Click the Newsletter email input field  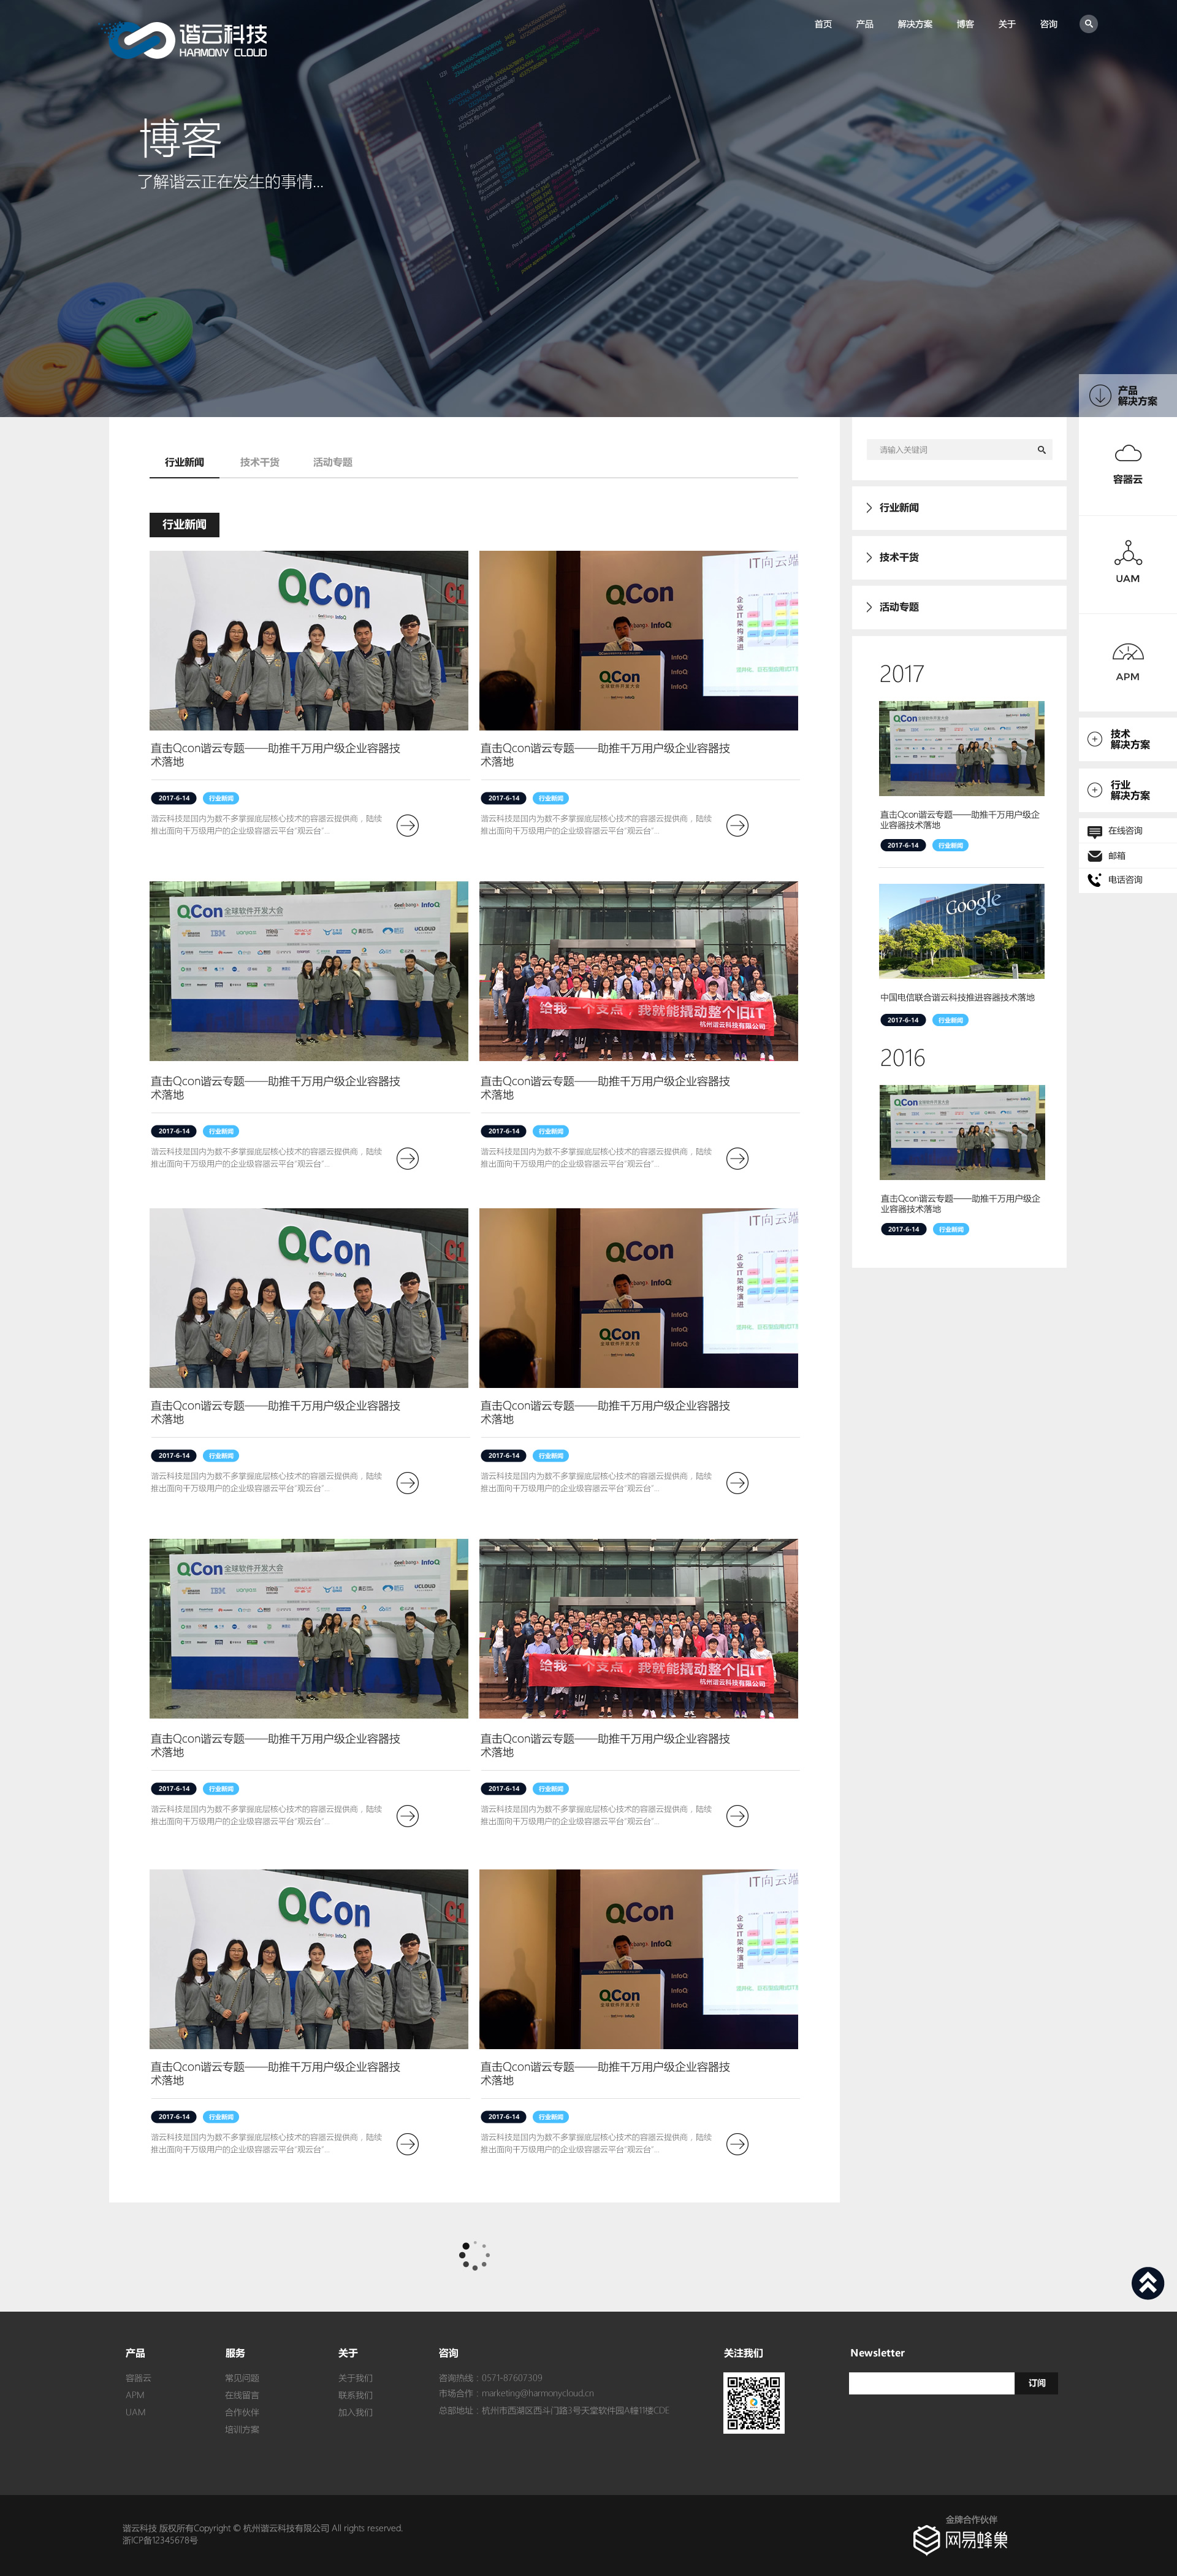931,2383
